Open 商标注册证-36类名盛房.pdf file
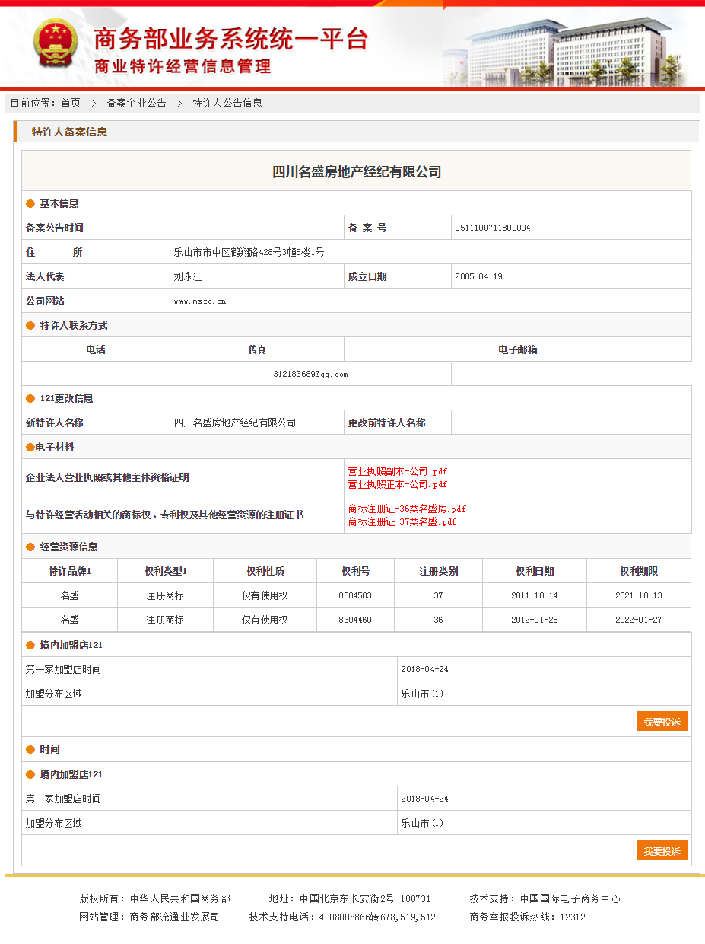 coord(407,509)
